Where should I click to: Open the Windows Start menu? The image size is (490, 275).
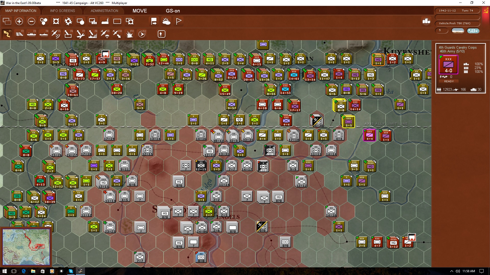tap(4, 271)
